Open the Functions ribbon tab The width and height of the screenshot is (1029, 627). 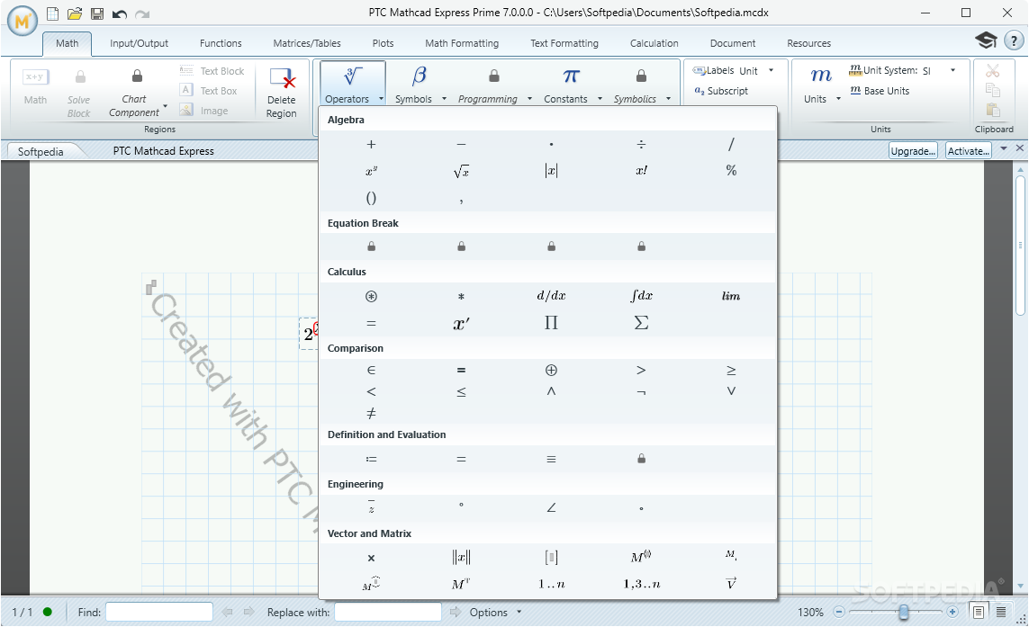point(221,43)
